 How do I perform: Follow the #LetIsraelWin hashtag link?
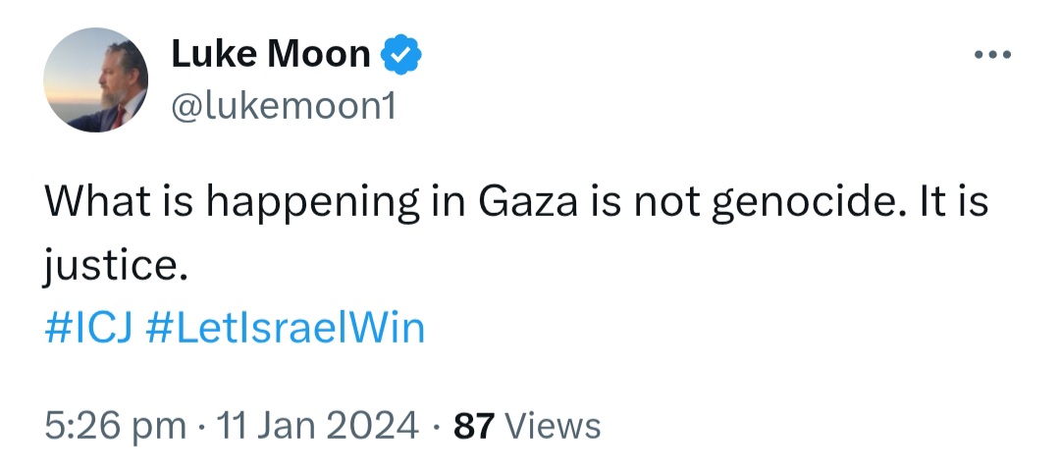point(285,328)
